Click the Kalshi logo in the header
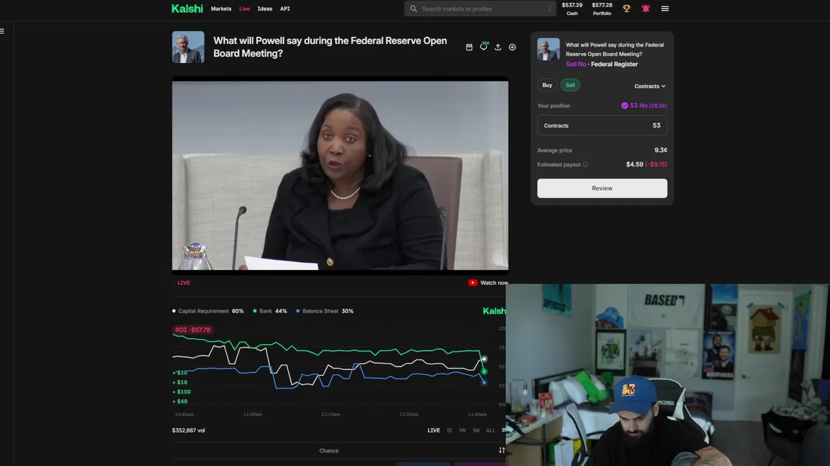 pyautogui.click(x=187, y=8)
